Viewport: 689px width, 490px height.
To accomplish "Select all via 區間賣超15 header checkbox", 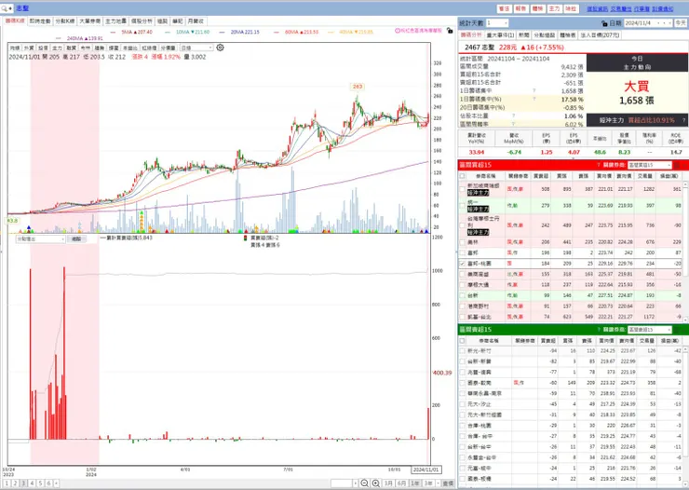I will [462, 341].
